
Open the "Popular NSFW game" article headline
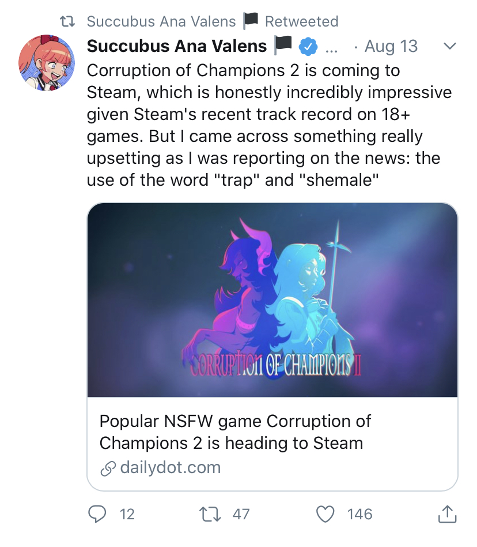tap(235, 432)
